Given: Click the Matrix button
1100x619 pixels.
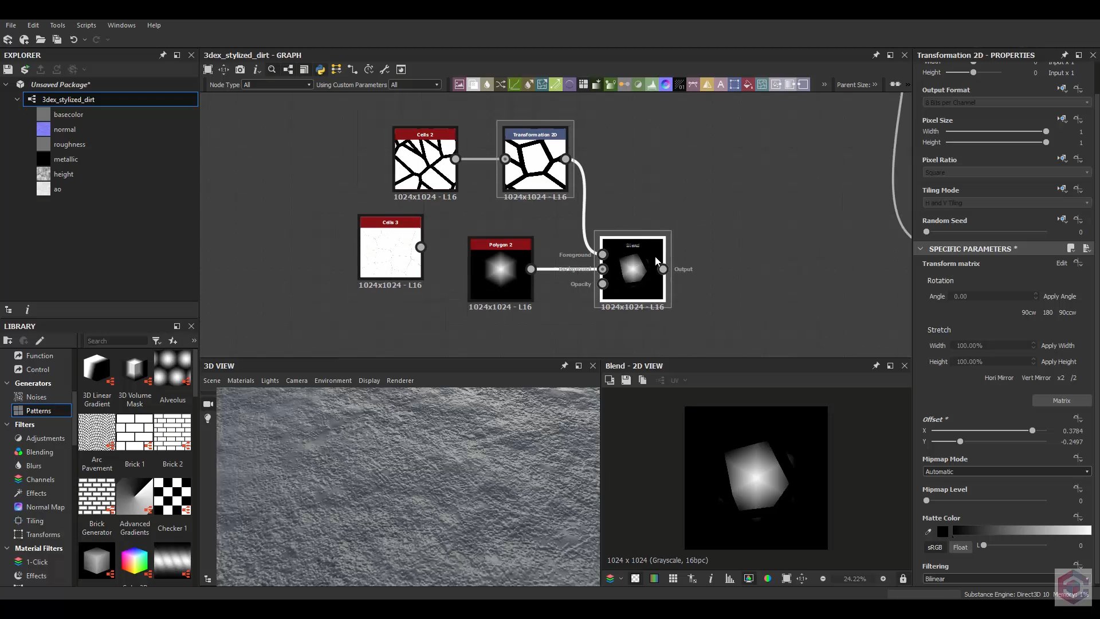Looking at the screenshot, I should (1061, 401).
